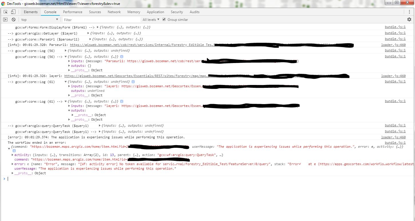Click info badge beside Log (56) object

[122, 56]
